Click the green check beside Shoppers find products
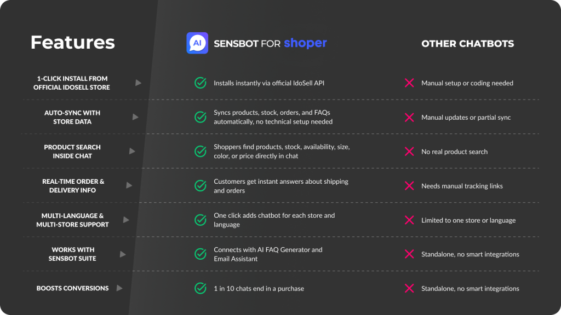The height and width of the screenshot is (315, 561). click(x=201, y=151)
